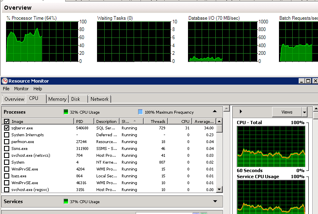Sort by Image column header
This screenshot has width=318, height=214.
click(41, 121)
